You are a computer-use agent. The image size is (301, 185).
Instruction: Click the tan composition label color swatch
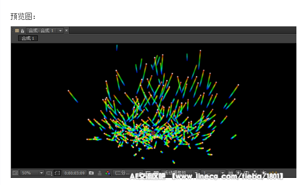click(17, 30)
